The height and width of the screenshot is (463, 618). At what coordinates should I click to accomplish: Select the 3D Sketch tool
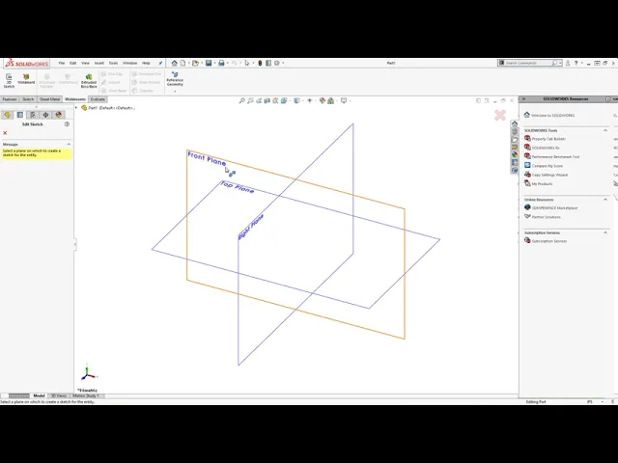9,80
